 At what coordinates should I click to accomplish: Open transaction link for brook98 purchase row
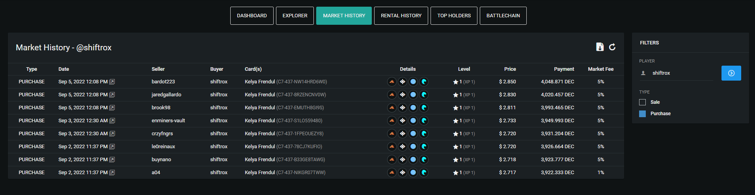[x=112, y=108]
